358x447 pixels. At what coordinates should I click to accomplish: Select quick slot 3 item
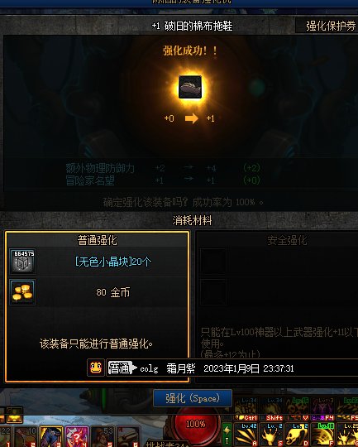[x=51, y=436]
